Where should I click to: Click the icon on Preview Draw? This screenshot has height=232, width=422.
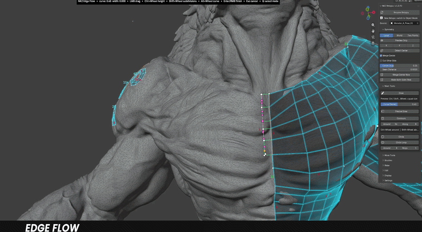(x=382, y=112)
